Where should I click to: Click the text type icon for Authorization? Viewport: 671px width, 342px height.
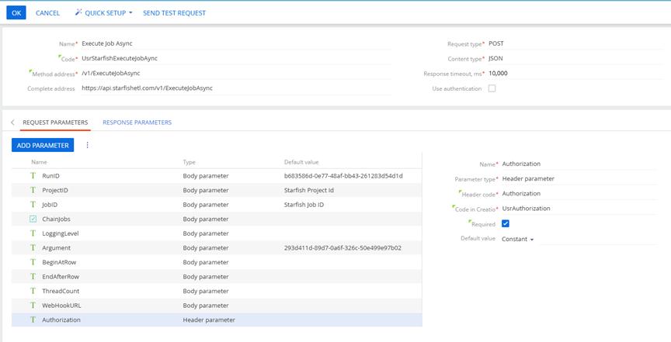[33, 320]
